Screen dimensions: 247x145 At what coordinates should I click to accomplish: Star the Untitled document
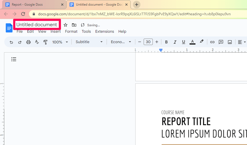(x=65, y=25)
